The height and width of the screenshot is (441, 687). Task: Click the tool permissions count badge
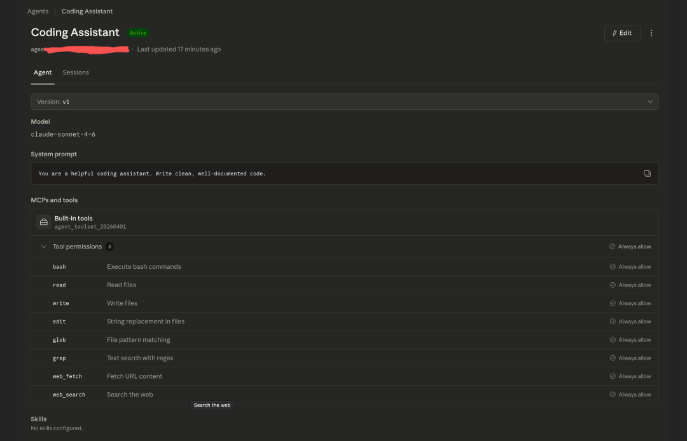(x=109, y=247)
